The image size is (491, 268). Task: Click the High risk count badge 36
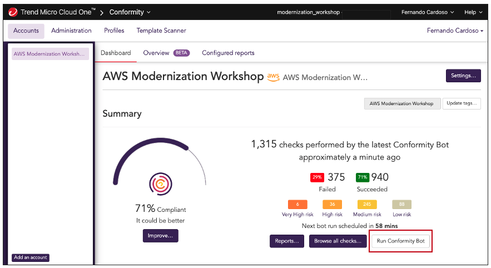click(332, 204)
